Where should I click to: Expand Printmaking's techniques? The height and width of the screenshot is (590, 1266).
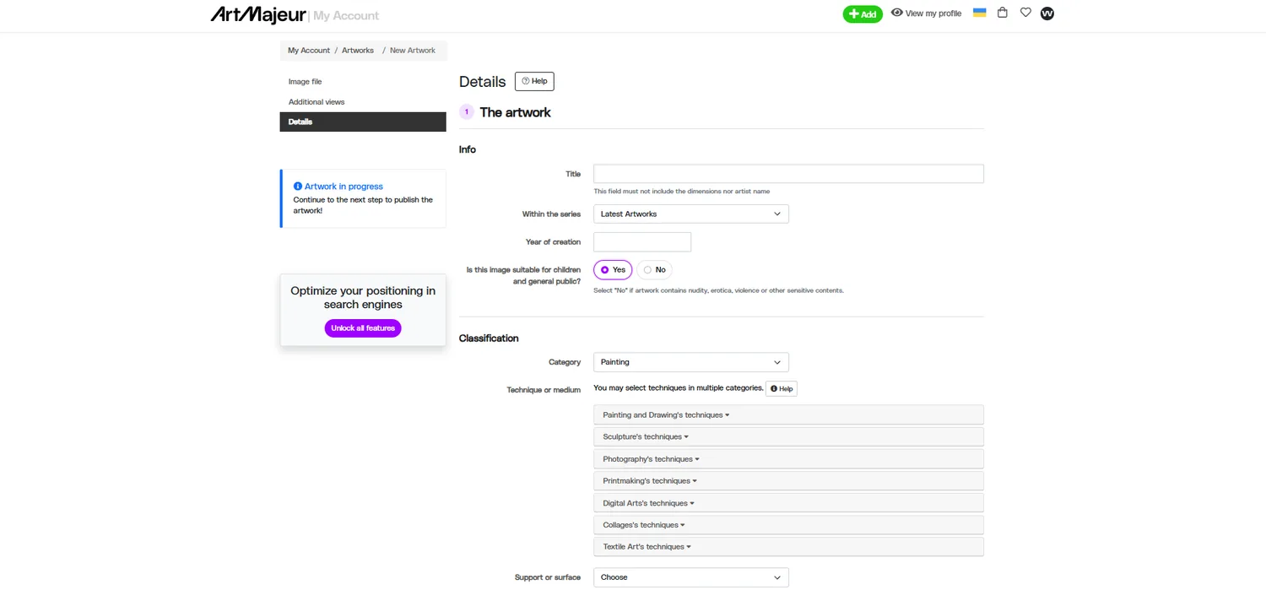[788, 481]
